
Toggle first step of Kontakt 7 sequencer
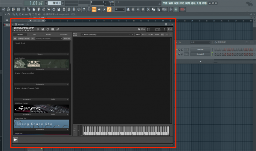click(x=215, y=54)
